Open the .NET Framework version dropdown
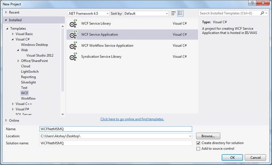272x165 pixels. (x=88, y=13)
